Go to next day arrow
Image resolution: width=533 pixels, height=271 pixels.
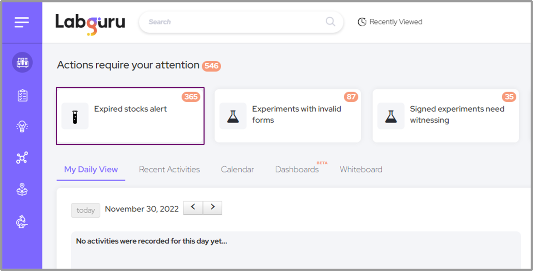pyautogui.click(x=212, y=208)
